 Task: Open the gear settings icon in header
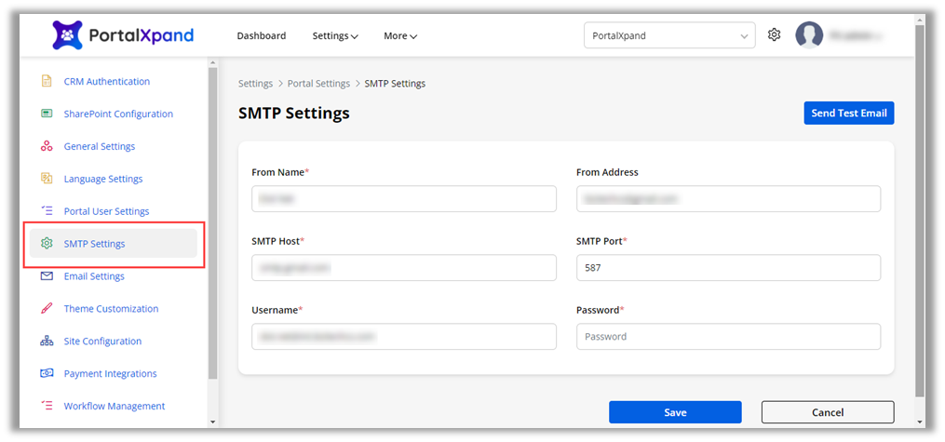(x=774, y=35)
